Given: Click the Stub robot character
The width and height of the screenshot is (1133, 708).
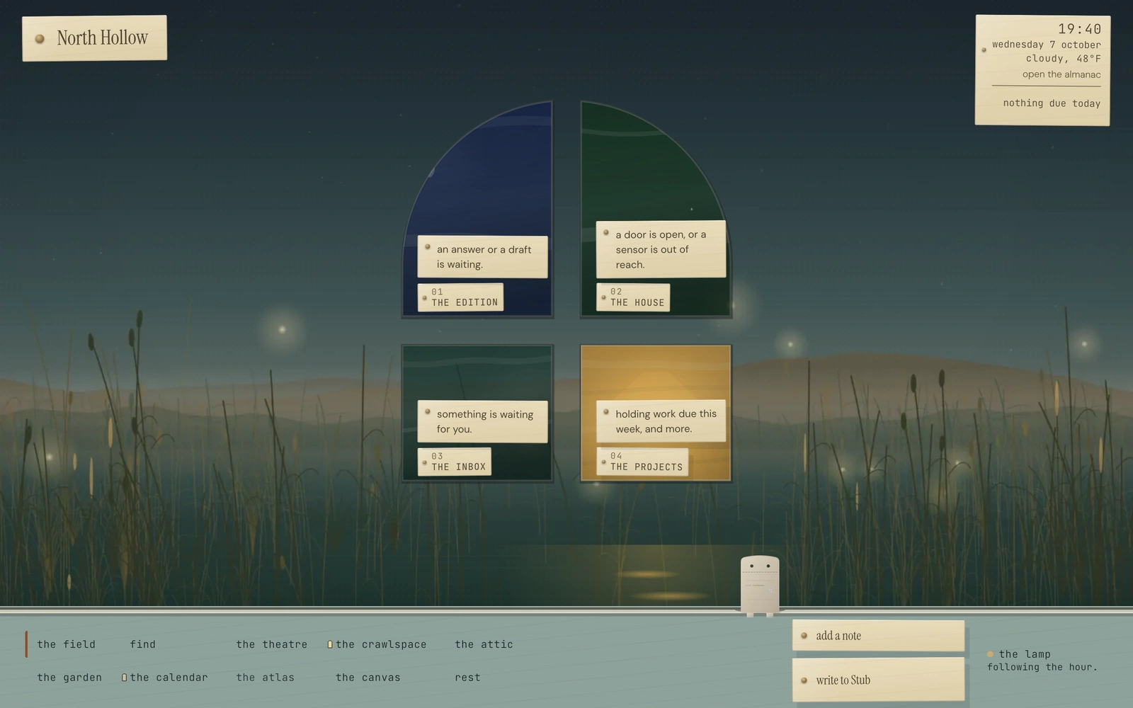Looking at the screenshot, I should (x=760, y=586).
